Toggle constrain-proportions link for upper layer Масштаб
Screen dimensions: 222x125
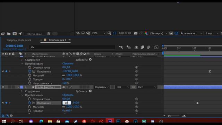[63, 75]
